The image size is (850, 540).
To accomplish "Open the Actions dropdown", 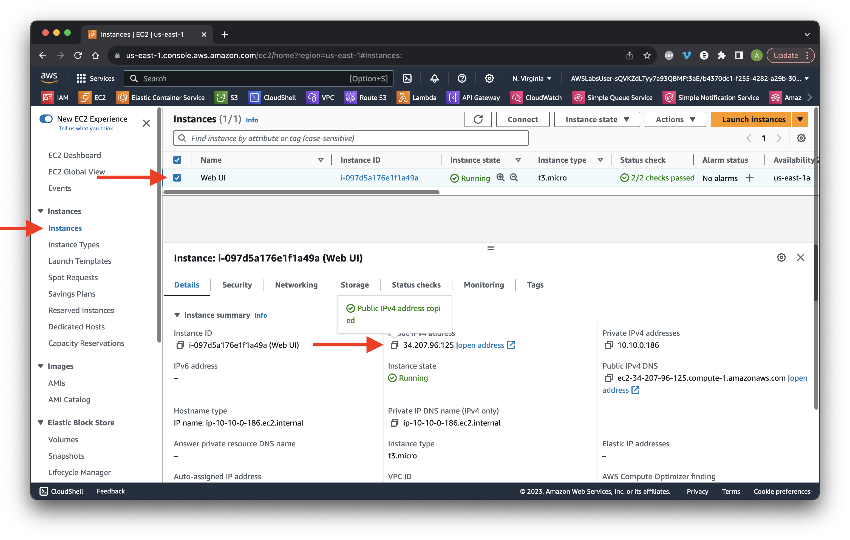I will coord(675,119).
